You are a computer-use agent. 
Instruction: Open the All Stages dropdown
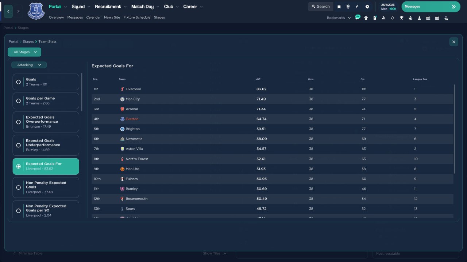[24, 52]
